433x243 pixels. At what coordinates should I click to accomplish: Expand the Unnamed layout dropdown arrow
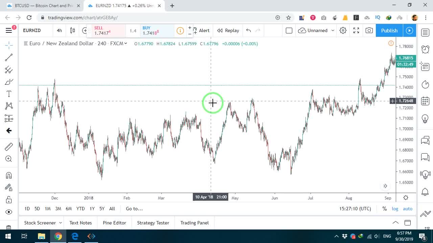click(333, 30)
